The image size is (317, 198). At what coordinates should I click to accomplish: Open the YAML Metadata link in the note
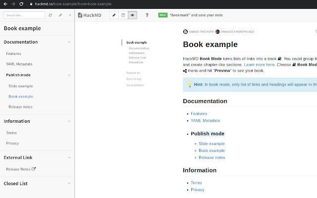pyautogui.click(x=205, y=121)
